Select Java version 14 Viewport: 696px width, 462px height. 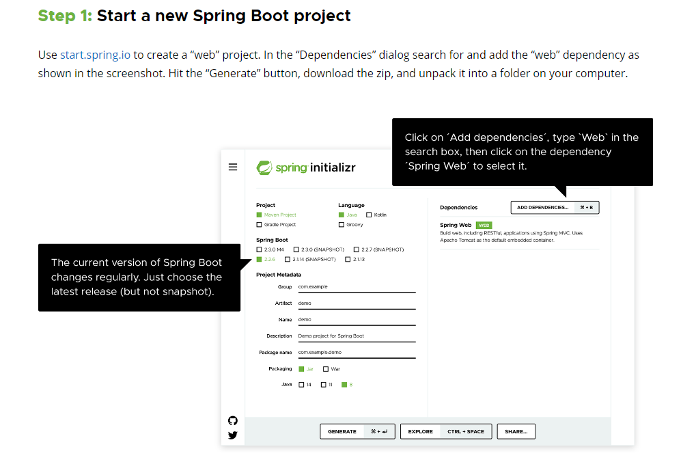click(x=305, y=385)
